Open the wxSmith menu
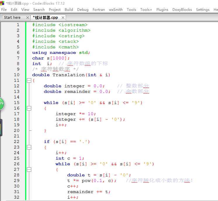This screenshot has width=218, height=201. pyautogui.click(x=116, y=10)
